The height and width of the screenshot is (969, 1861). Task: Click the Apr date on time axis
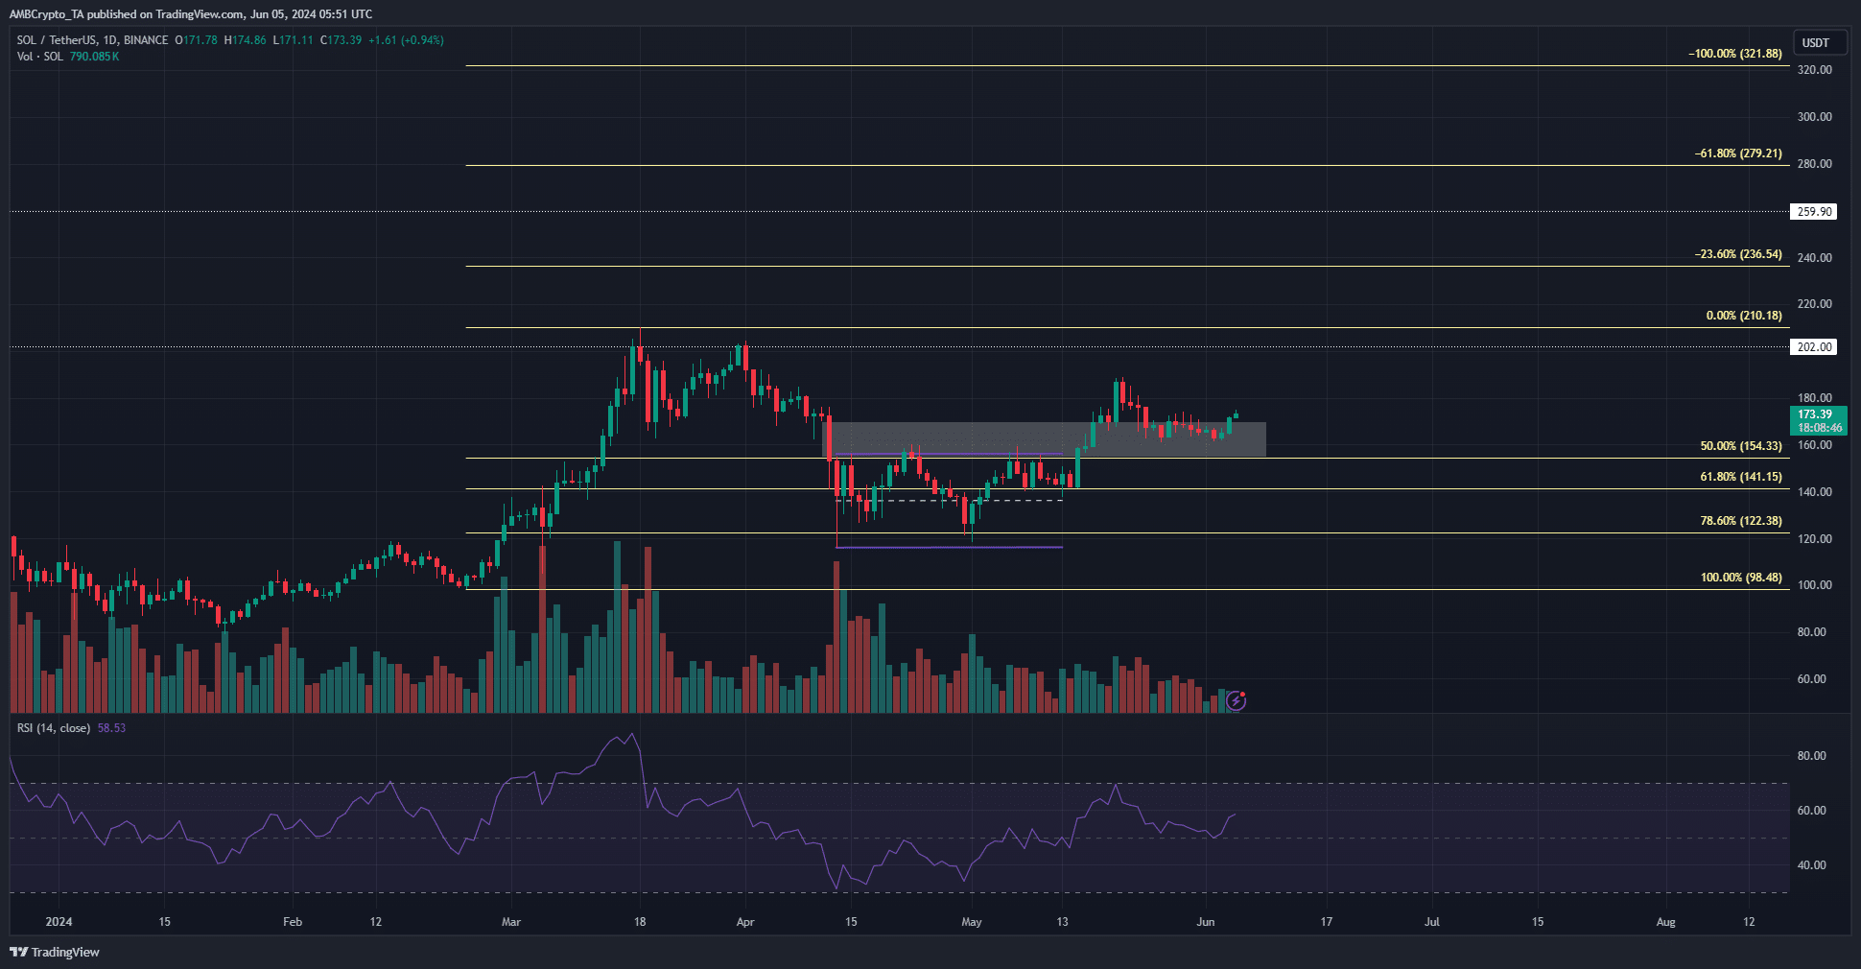(745, 922)
